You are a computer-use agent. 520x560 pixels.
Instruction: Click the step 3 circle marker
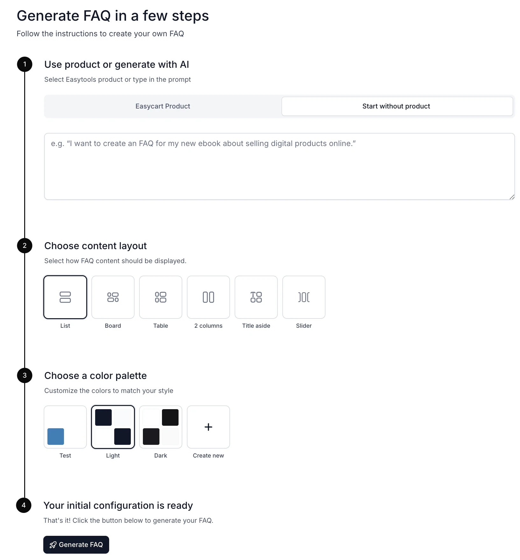(25, 375)
